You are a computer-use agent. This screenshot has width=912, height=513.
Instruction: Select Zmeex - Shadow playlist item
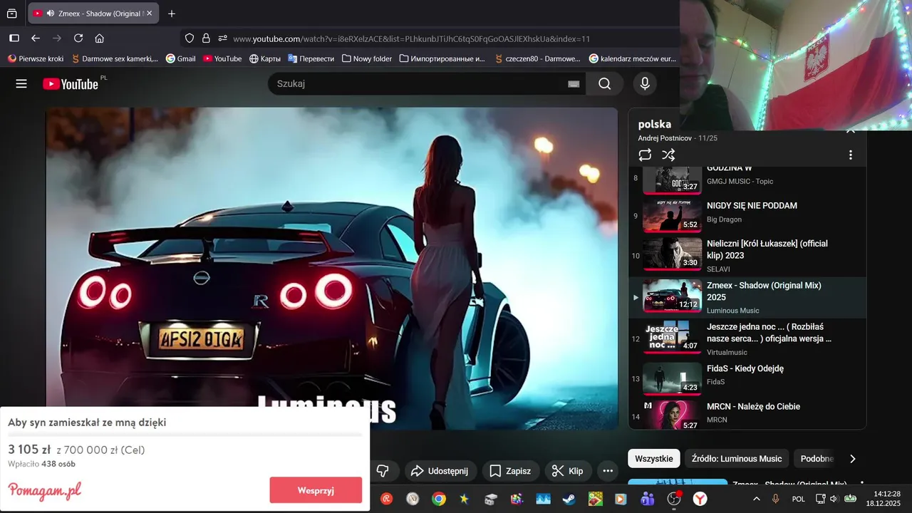[747, 297]
